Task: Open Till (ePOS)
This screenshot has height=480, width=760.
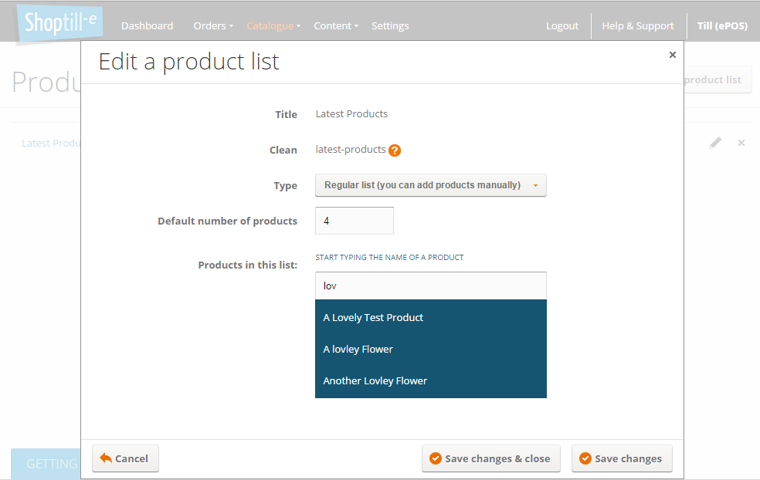Action: (722, 25)
